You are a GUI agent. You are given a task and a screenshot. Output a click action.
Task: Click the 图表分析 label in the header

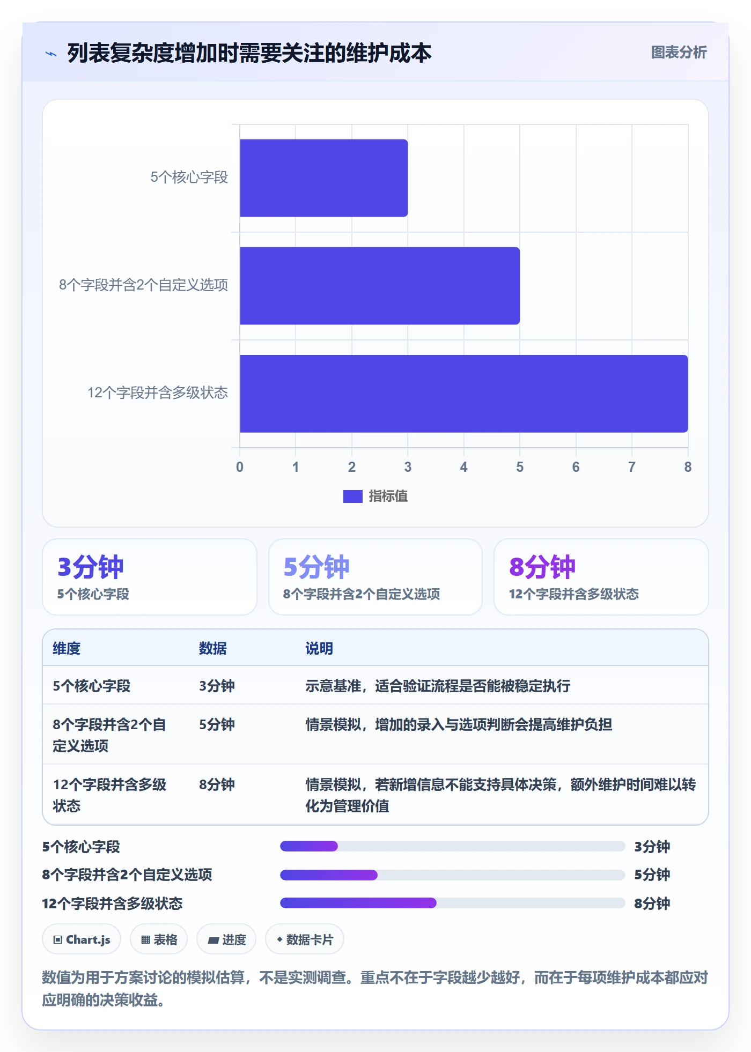pyautogui.click(x=679, y=53)
